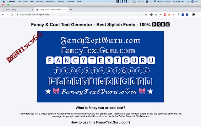Open the first blue square extension beside blue f
Screen dimensions: 201x126
[183, 14]
